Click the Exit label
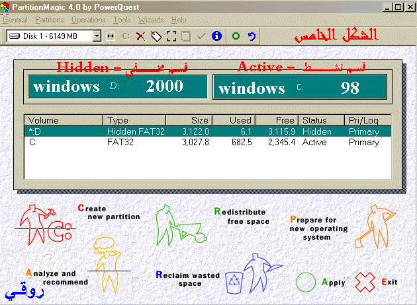This screenshot has height=305, width=417. tap(390, 282)
